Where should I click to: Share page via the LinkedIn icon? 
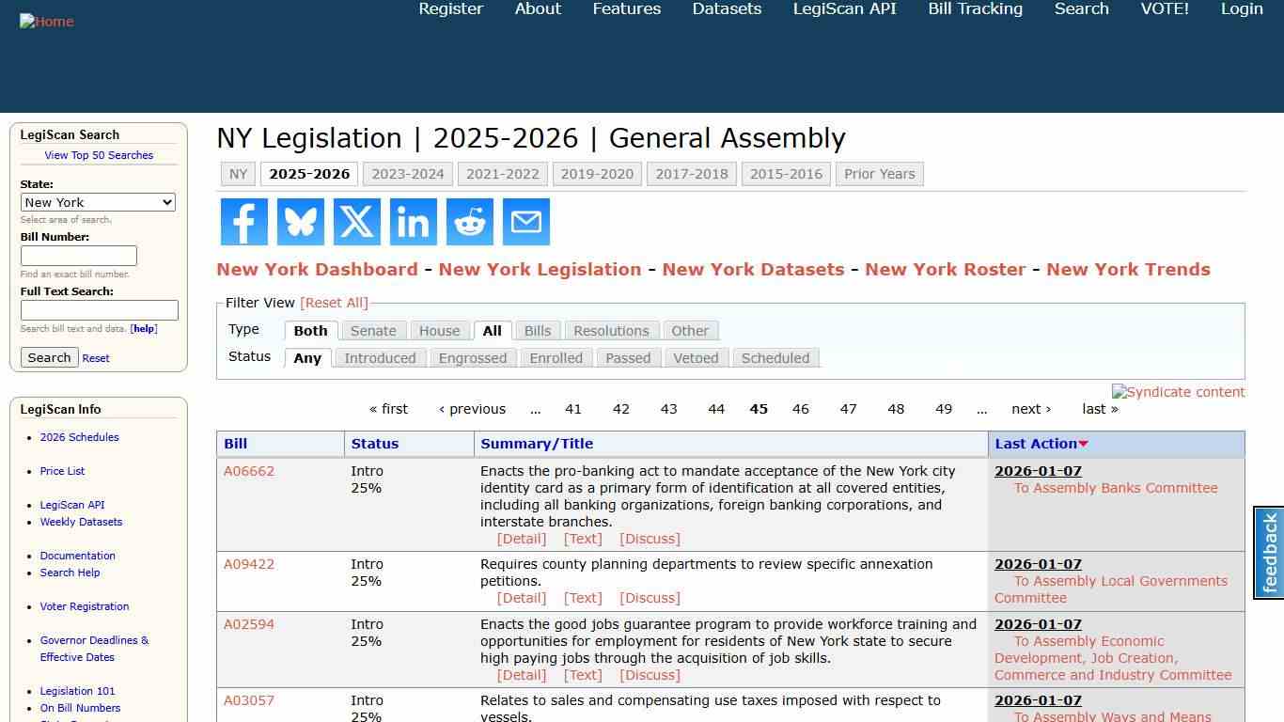(413, 222)
